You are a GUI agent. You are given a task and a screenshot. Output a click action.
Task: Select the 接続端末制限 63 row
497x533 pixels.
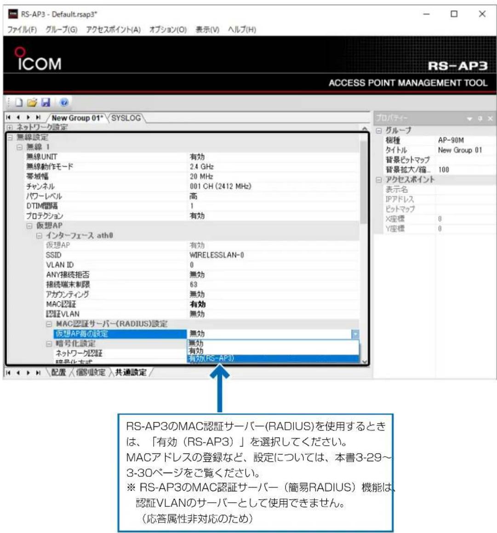point(202,284)
